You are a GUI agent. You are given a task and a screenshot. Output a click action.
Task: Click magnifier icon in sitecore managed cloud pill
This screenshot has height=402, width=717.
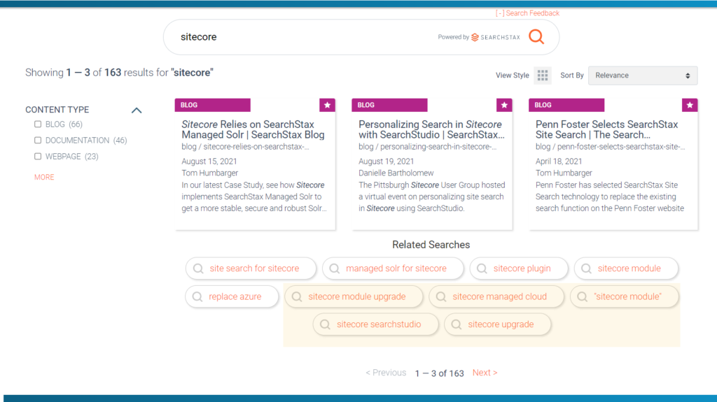(x=441, y=297)
